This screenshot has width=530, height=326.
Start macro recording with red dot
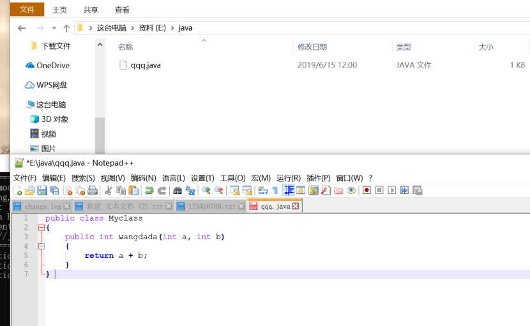[367, 191]
